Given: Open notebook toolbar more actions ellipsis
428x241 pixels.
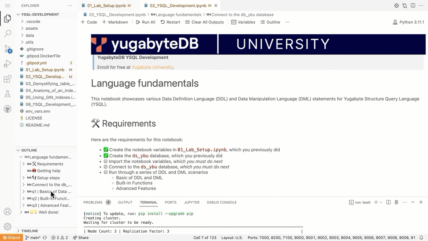Looking at the screenshot, I should click(287, 22).
